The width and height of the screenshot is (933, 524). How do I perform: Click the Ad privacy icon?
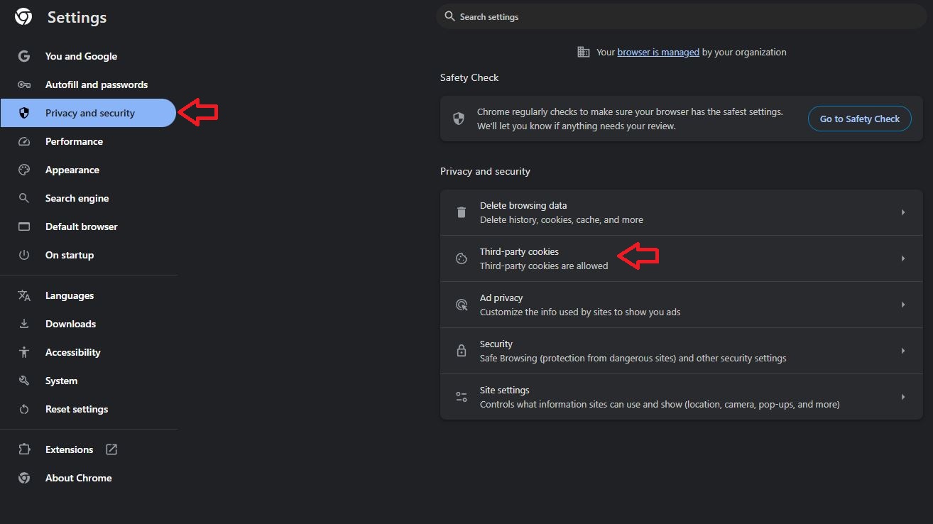(462, 305)
